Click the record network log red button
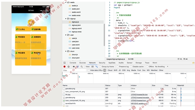The height and width of the screenshot is (110, 195). coord(64,66)
